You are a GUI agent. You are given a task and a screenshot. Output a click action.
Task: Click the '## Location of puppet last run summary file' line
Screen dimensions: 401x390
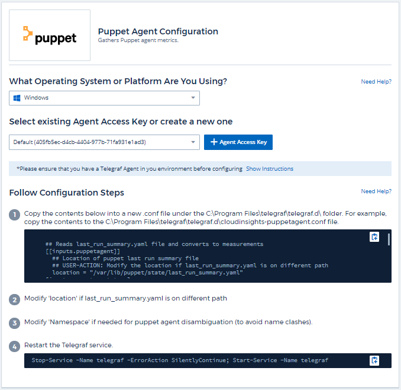pyautogui.click(x=125, y=258)
